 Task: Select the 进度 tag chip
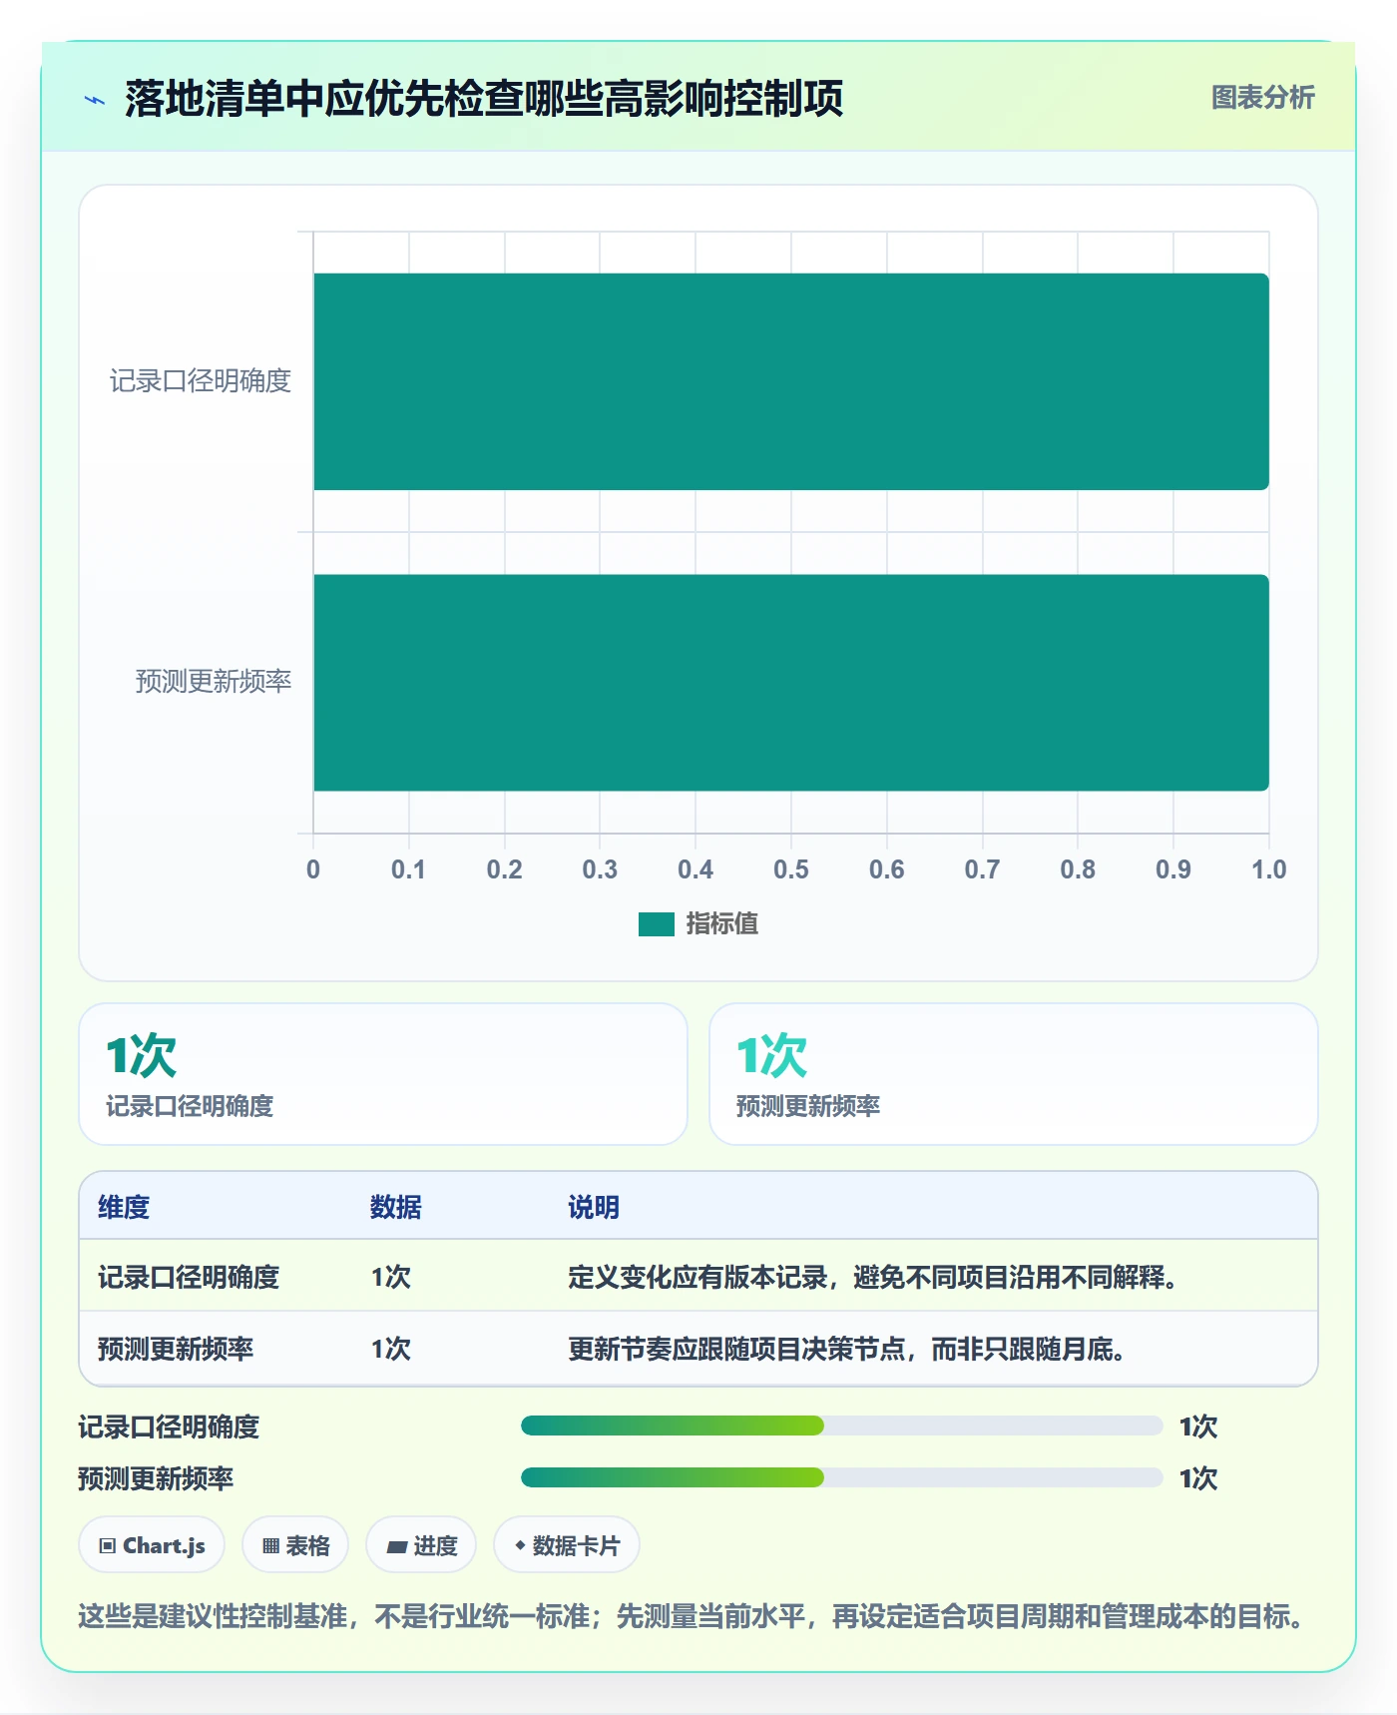pos(421,1545)
